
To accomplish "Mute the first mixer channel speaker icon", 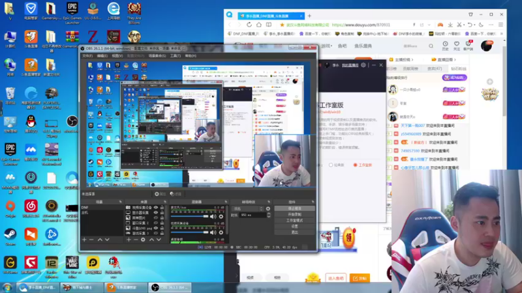I will click(213, 217).
